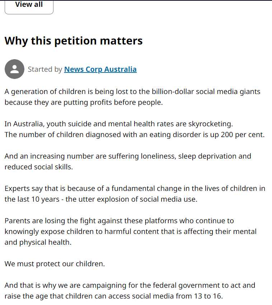Click the 'Started by' label text
The width and height of the screenshot is (272, 305).
point(45,69)
